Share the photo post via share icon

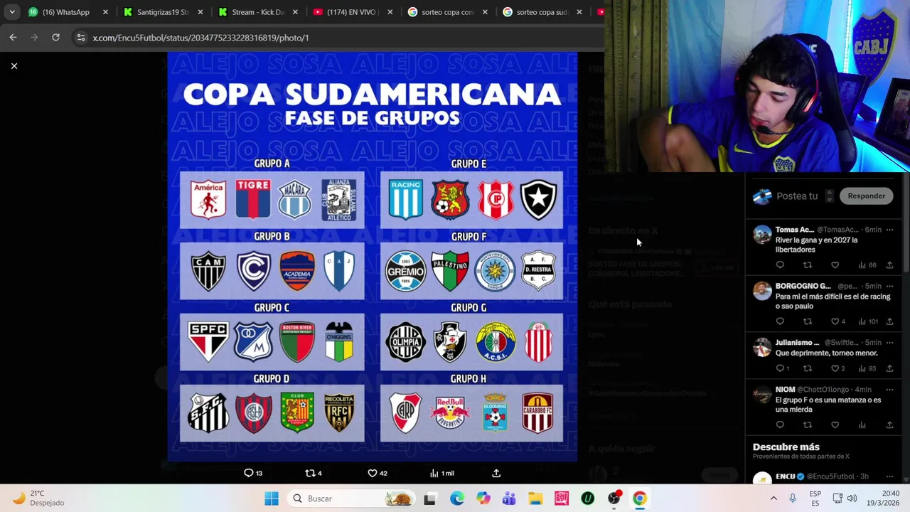click(x=496, y=473)
